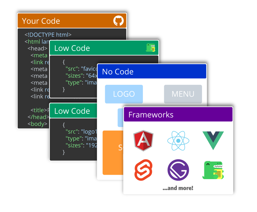Click the "src": "logo1" JSON line
The width and height of the screenshot is (257, 212).
click(81, 132)
